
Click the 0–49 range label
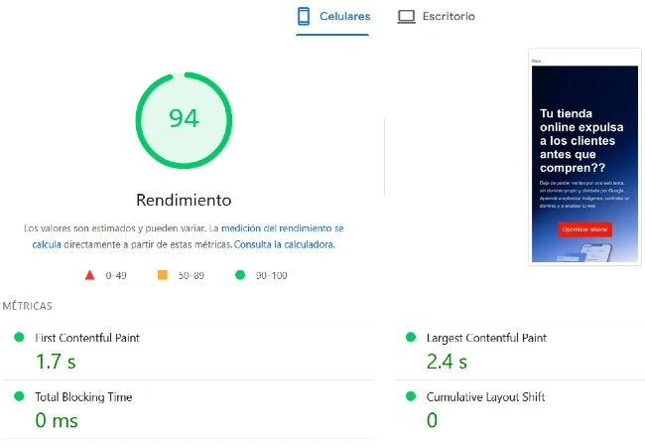pyautogui.click(x=116, y=275)
